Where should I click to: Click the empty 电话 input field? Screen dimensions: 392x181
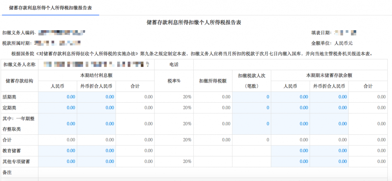point(292,65)
